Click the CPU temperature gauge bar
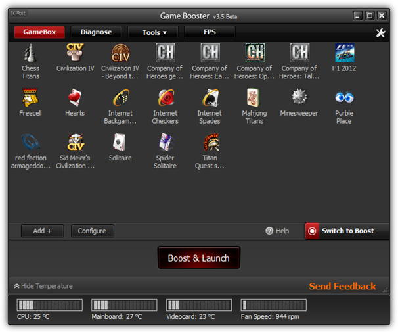 pos(49,305)
